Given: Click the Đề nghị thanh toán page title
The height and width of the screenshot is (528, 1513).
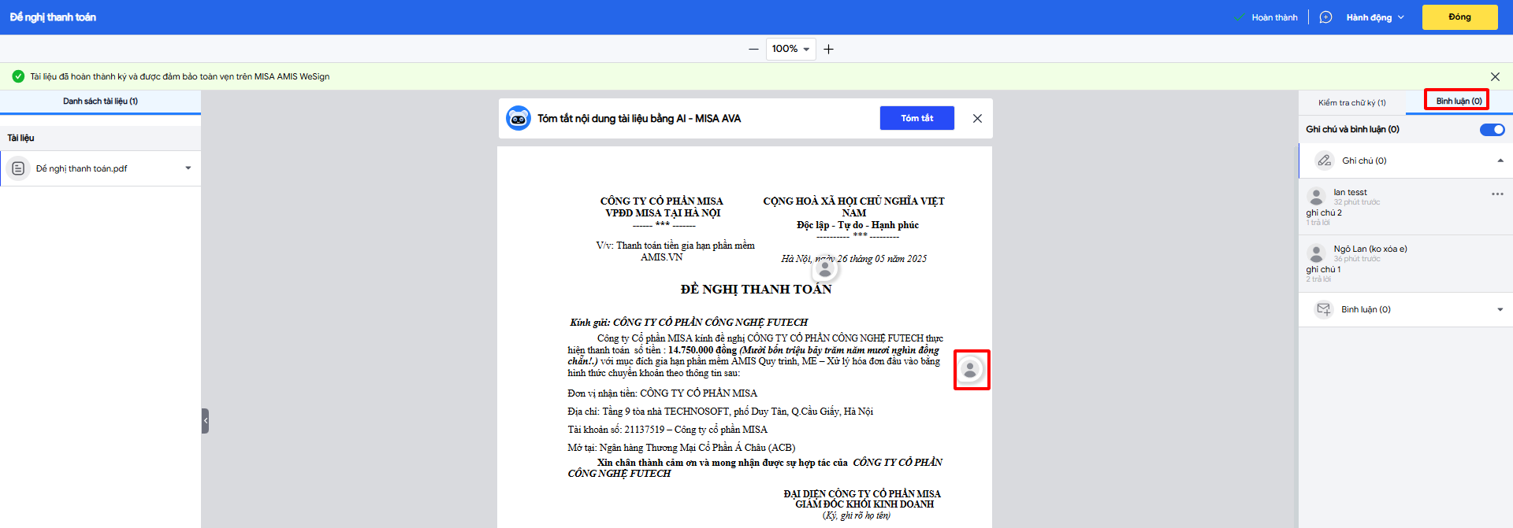Looking at the screenshot, I should 53,17.
